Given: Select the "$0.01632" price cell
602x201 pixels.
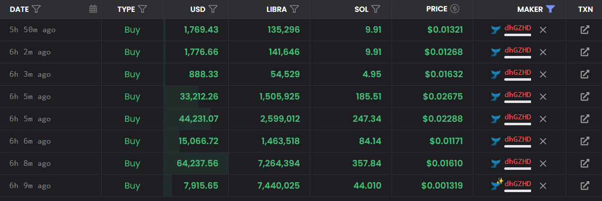Looking at the screenshot, I should pyautogui.click(x=444, y=74).
